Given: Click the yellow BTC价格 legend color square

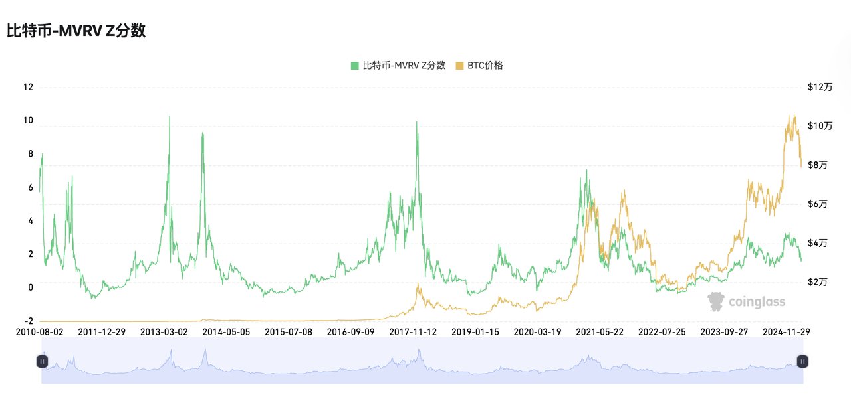Looking at the screenshot, I should (459, 66).
